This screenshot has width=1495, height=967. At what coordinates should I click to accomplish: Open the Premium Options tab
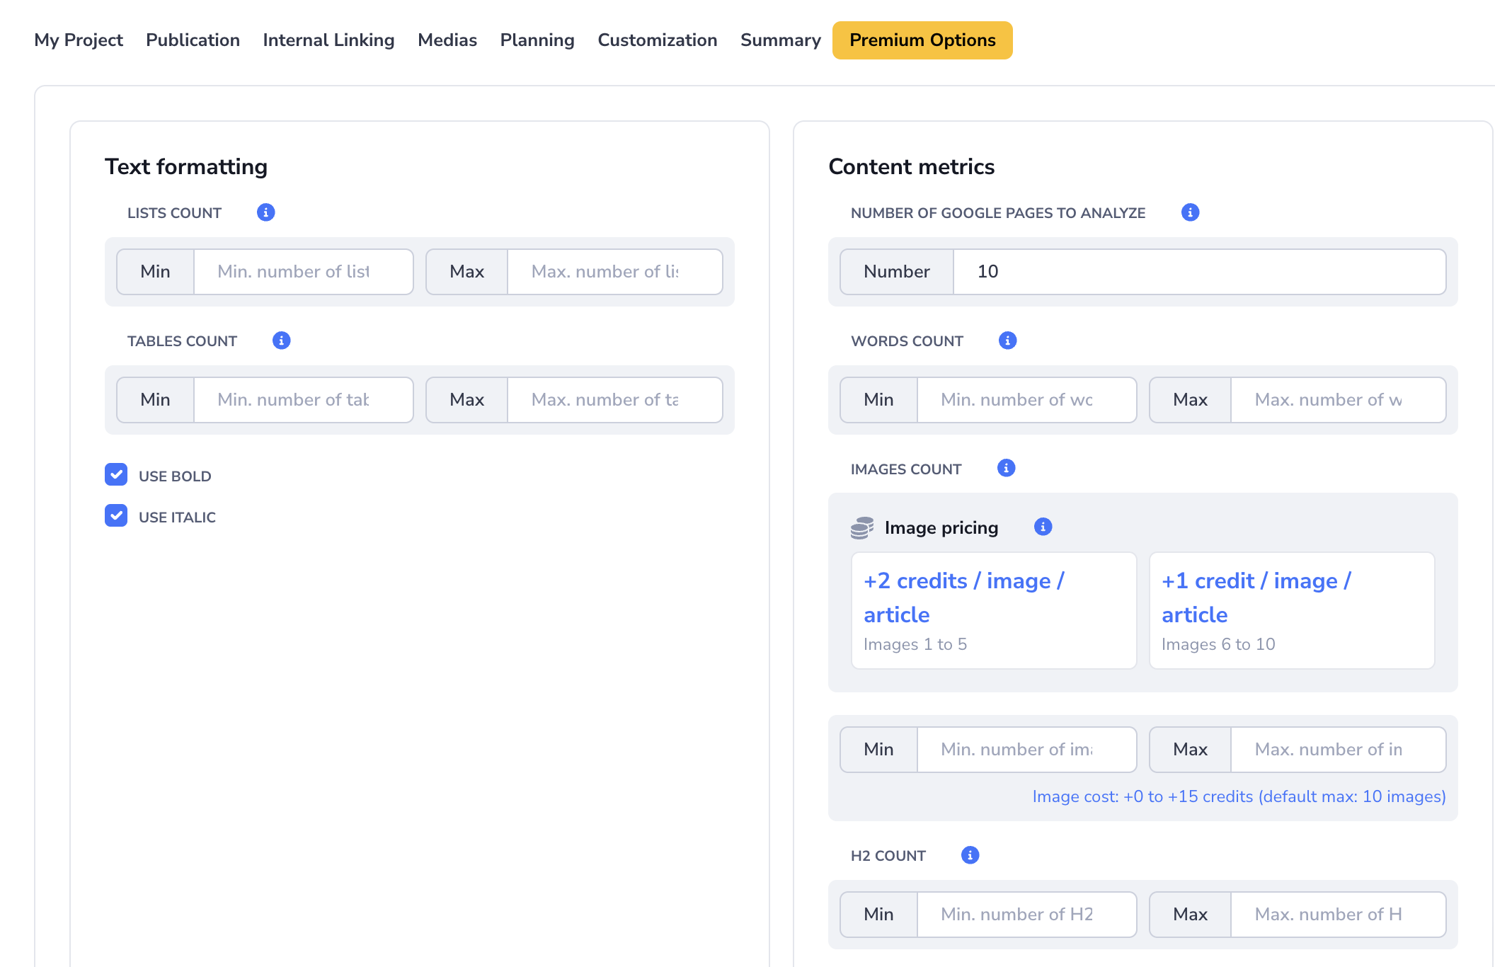tap(922, 40)
